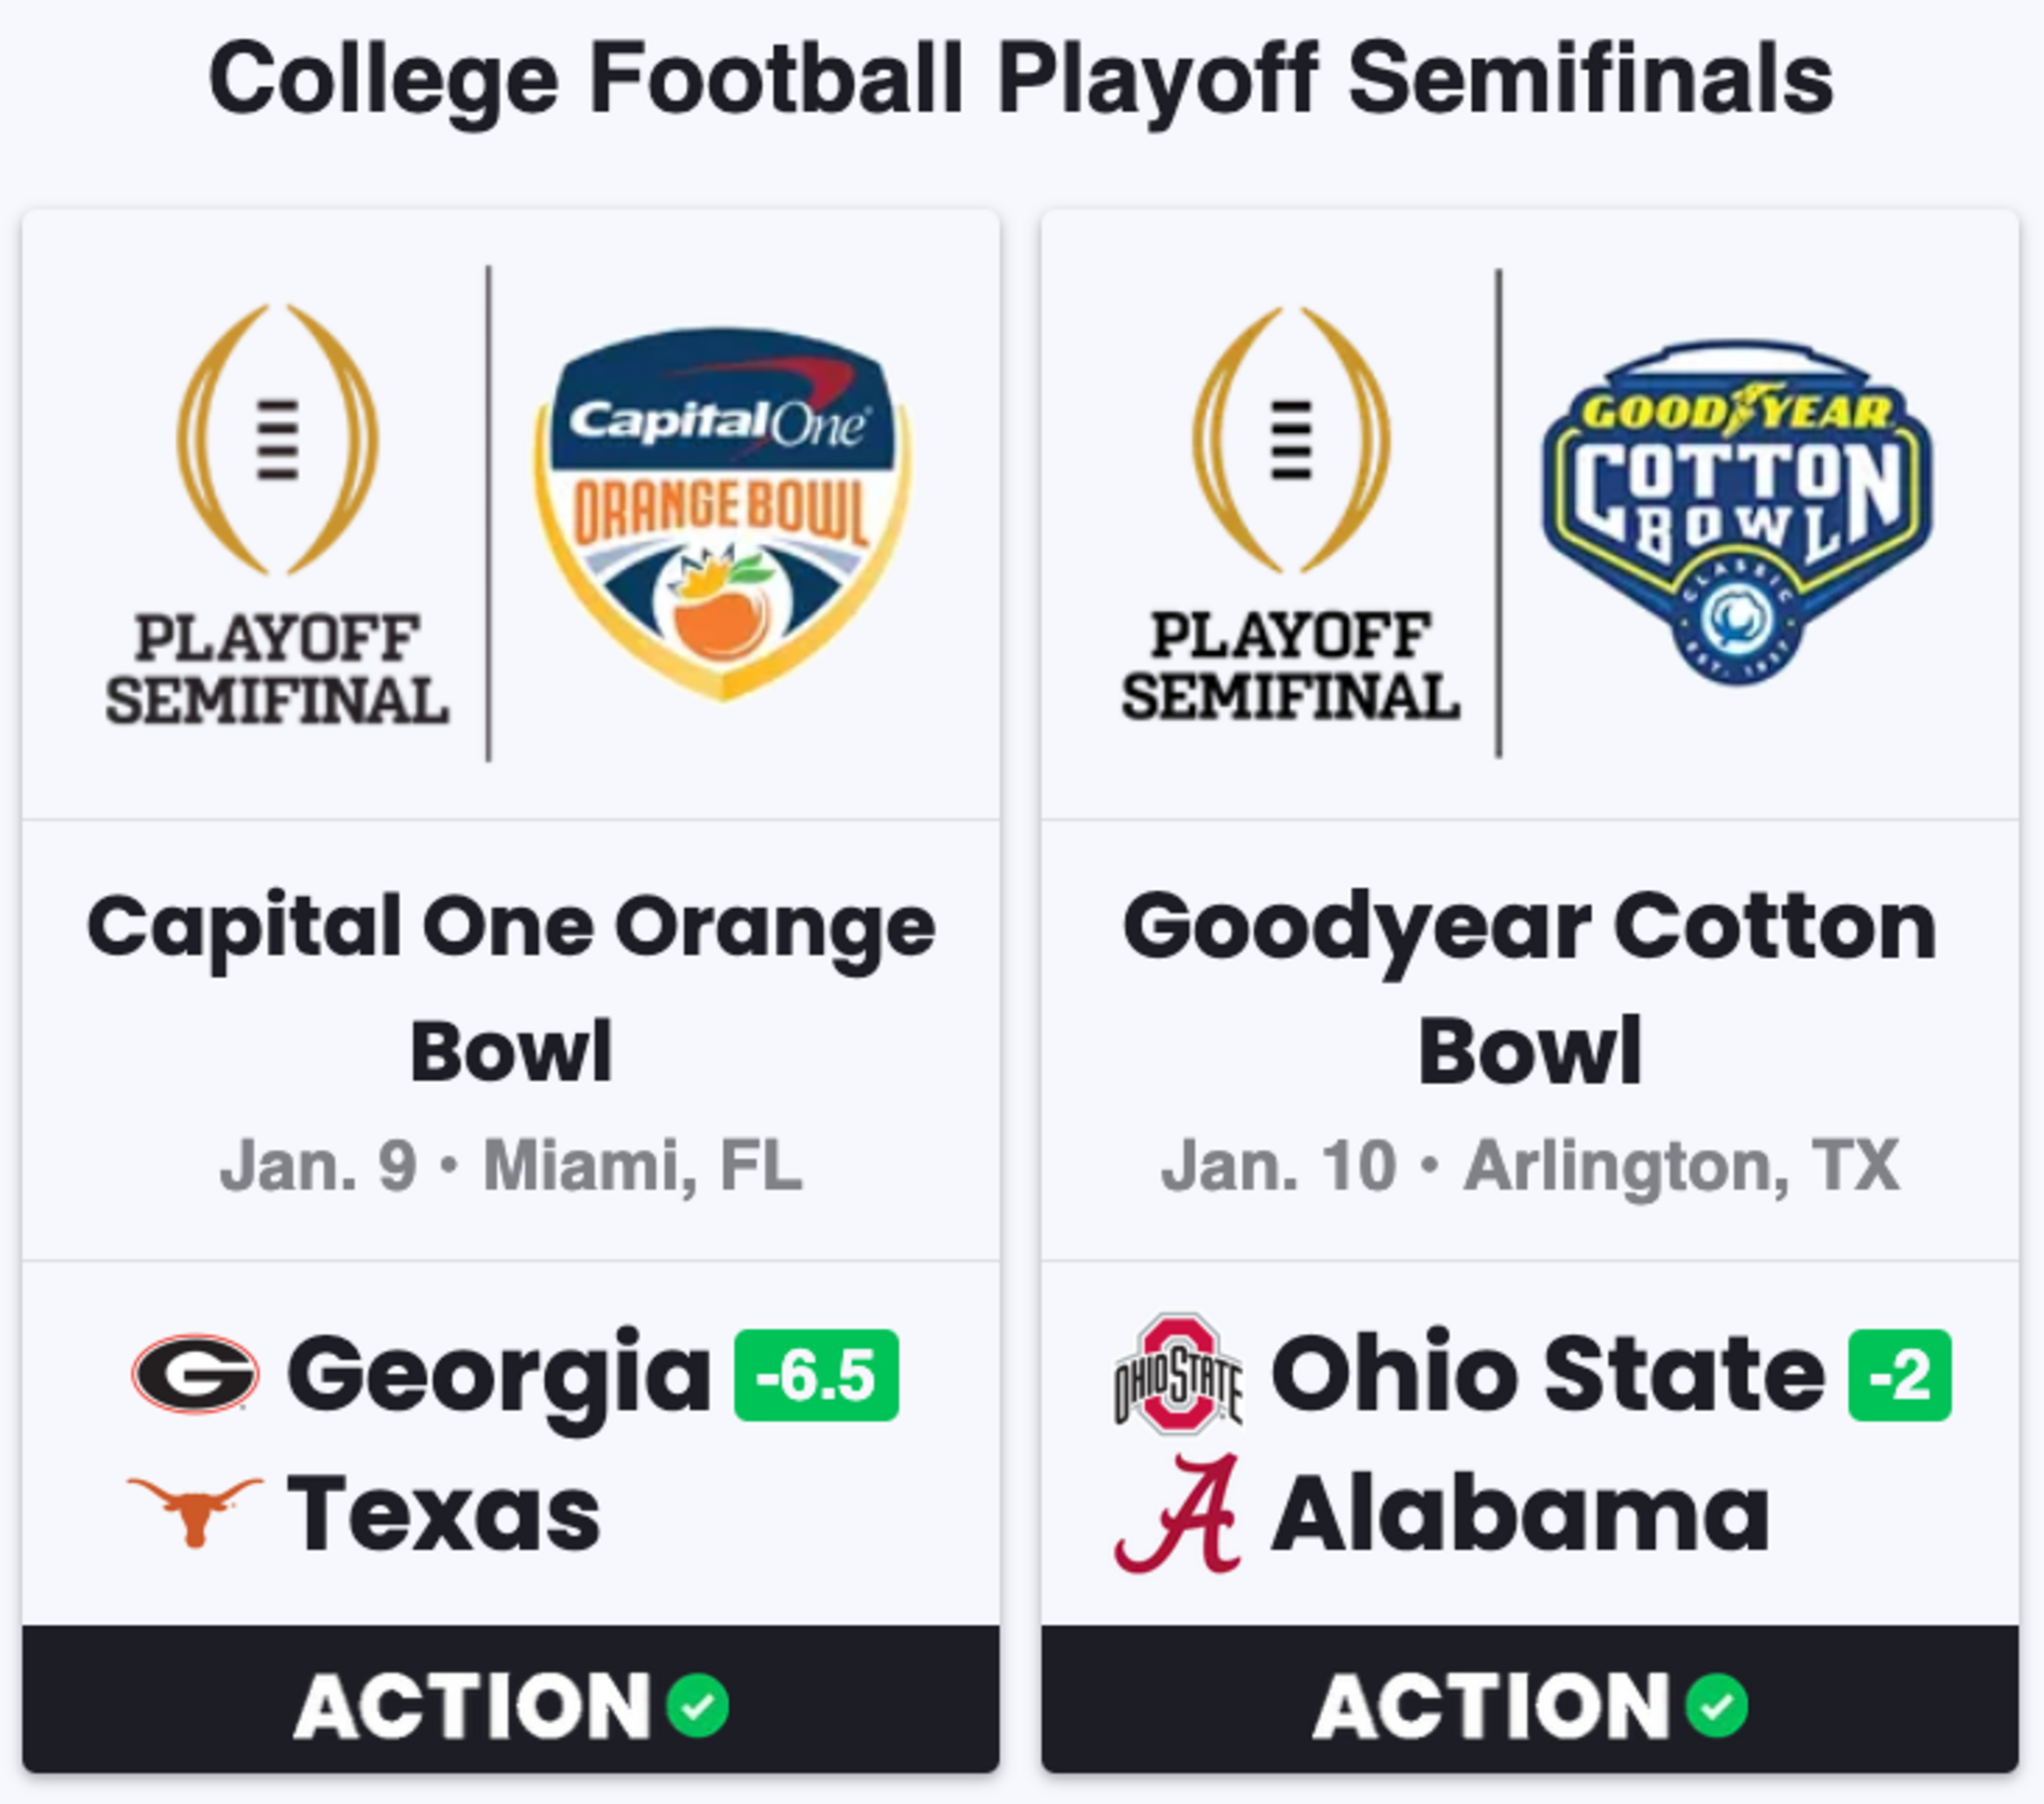
Task: Select the Ohio State -2 spread badge
Action: point(1900,1375)
